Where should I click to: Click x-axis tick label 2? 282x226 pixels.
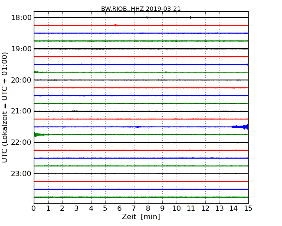coord(62,209)
